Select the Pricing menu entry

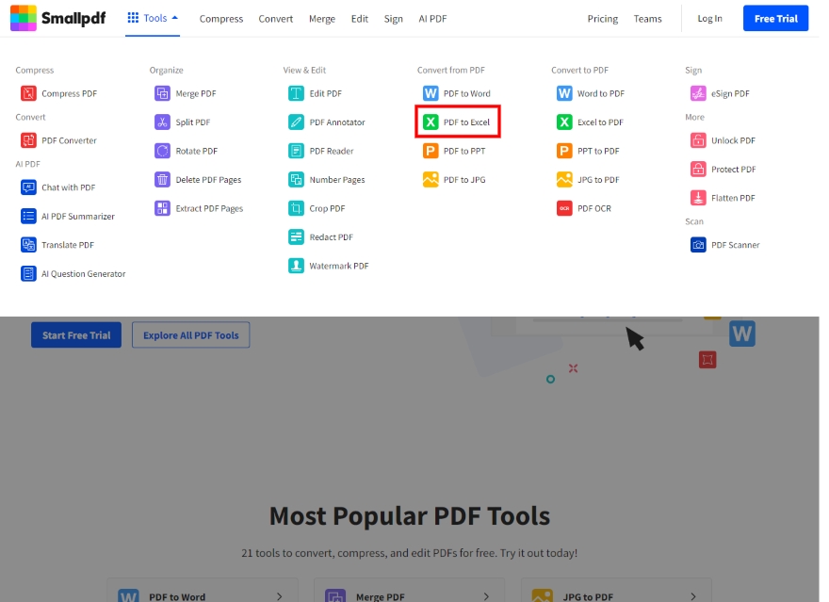pos(602,18)
